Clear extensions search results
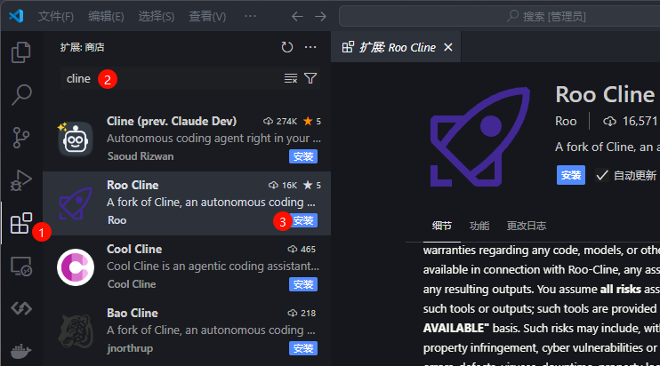660x366 pixels. click(291, 78)
